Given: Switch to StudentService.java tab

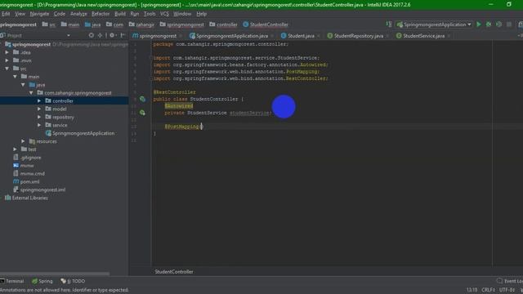Looking at the screenshot, I should tap(423, 36).
